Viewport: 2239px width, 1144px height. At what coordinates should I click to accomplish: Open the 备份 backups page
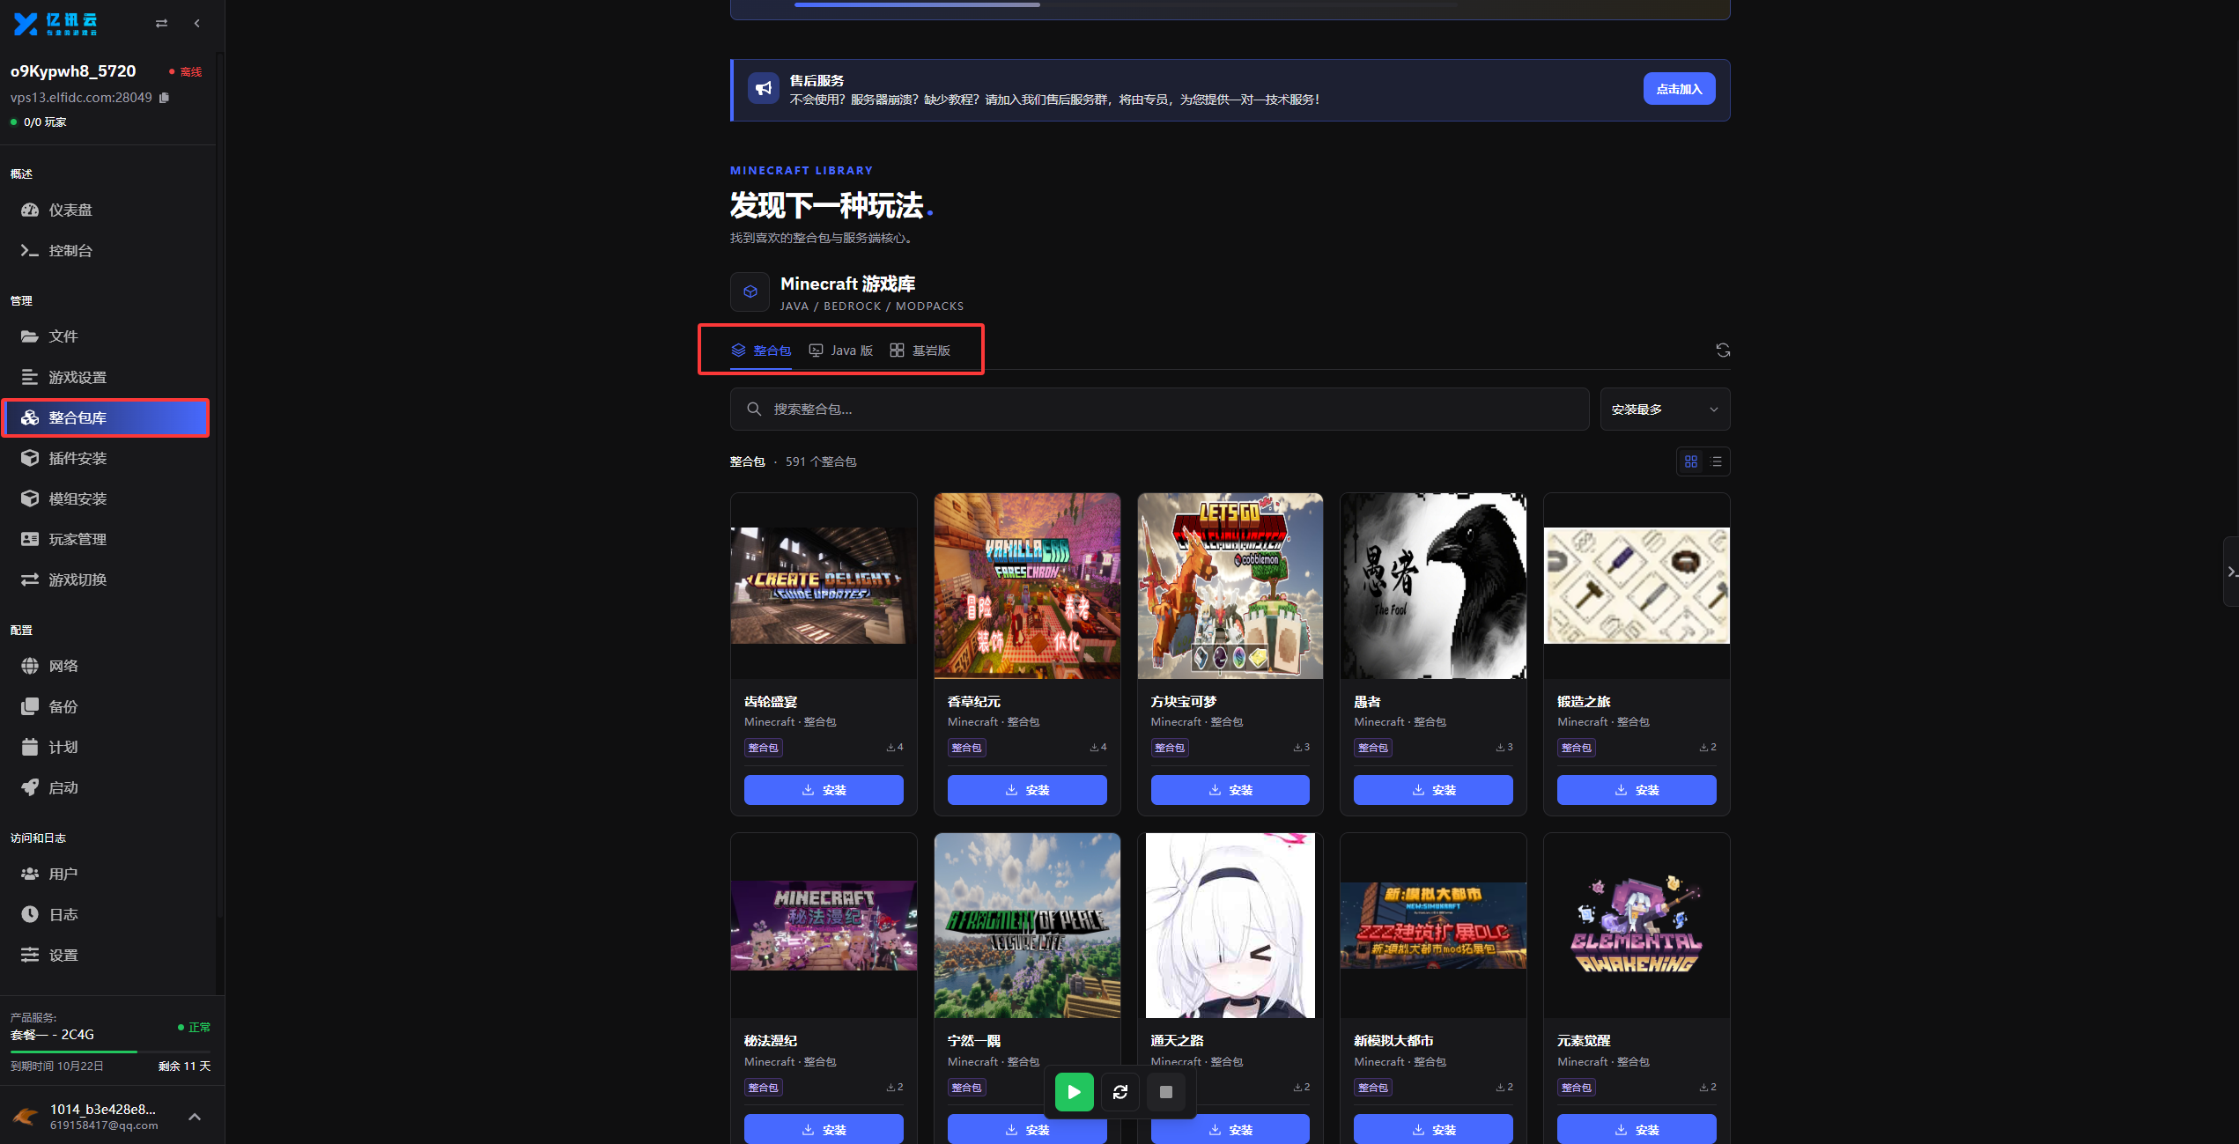point(106,706)
